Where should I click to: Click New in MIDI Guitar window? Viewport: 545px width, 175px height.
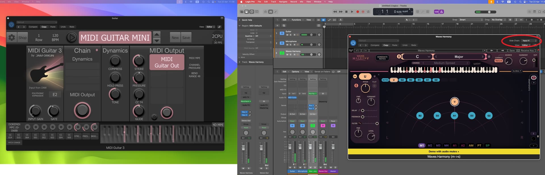(x=175, y=37)
